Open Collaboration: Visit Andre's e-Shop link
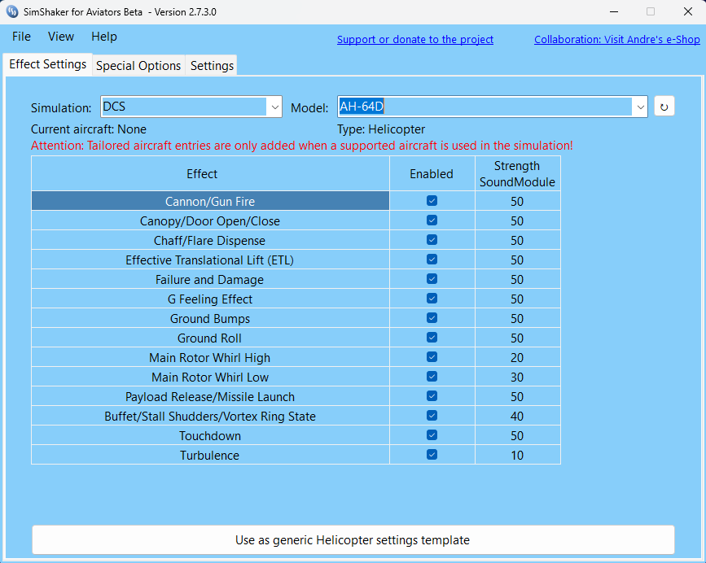 tap(617, 40)
